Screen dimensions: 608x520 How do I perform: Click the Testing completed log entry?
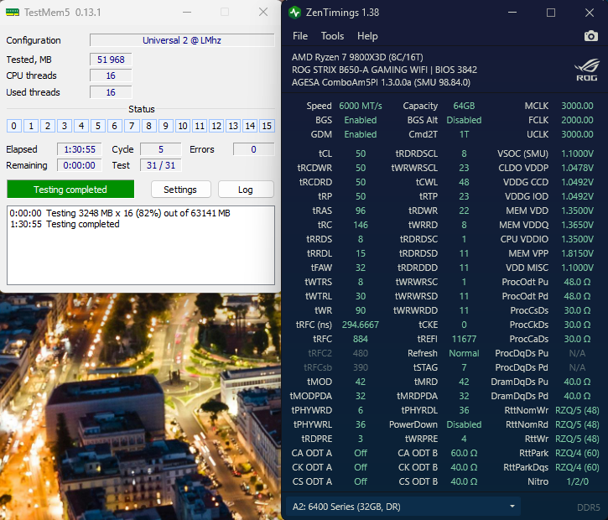(82, 225)
